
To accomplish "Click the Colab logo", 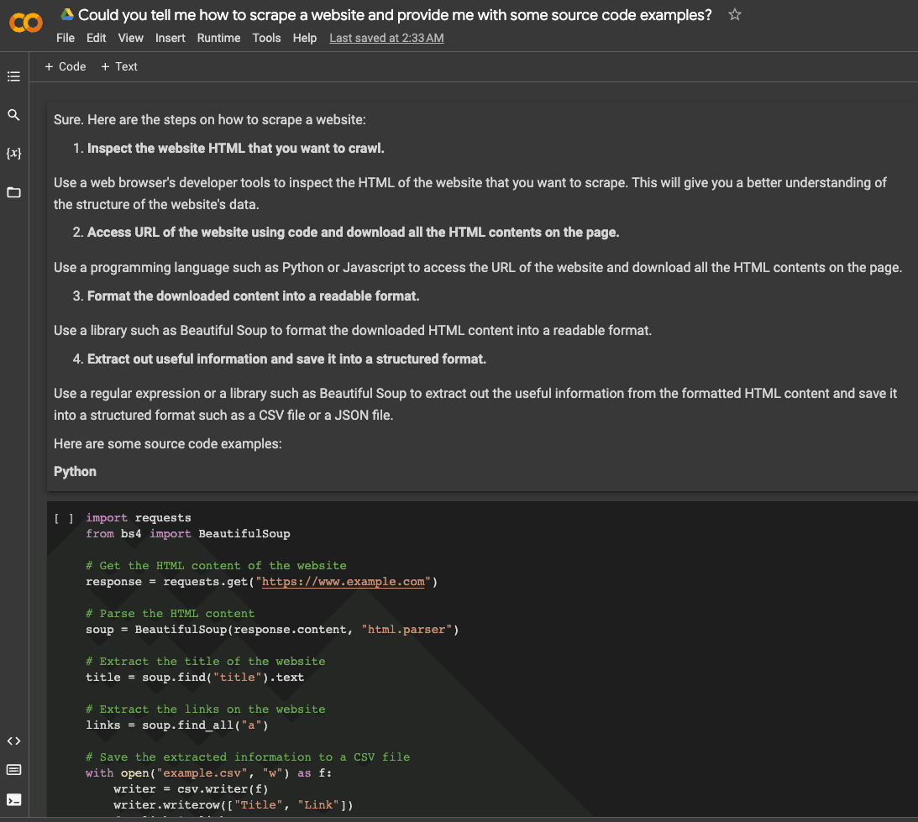I will tap(25, 23).
